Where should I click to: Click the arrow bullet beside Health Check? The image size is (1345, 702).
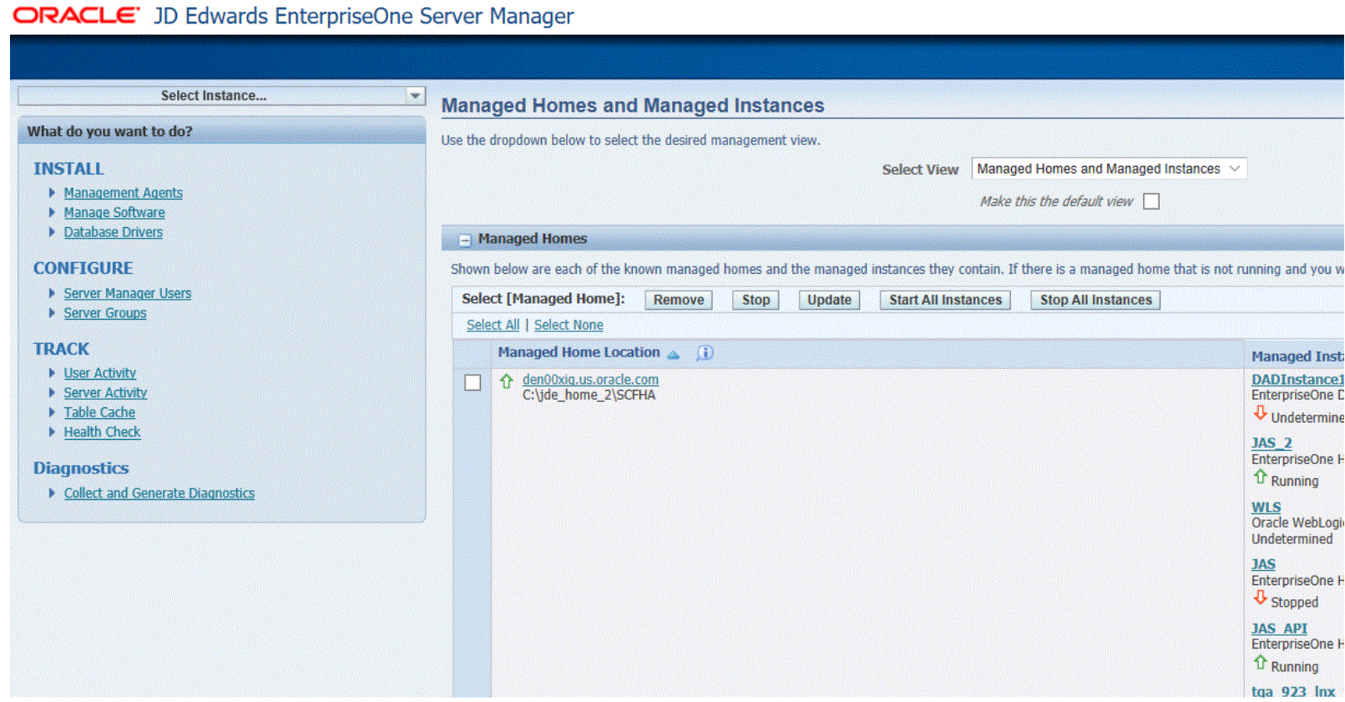[52, 432]
